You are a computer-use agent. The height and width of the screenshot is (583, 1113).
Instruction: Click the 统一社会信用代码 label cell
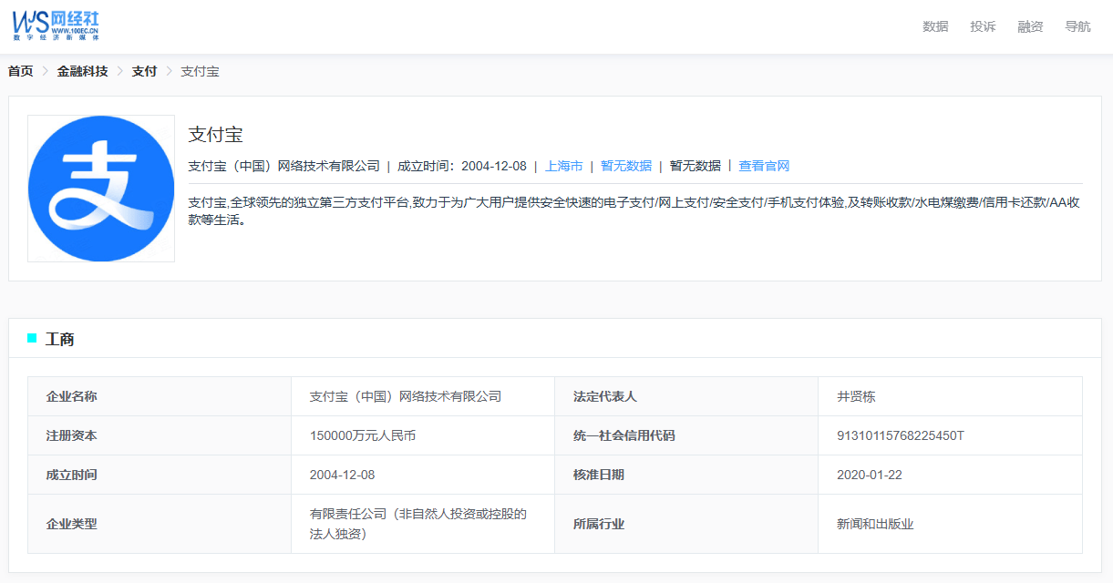tap(686, 435)
